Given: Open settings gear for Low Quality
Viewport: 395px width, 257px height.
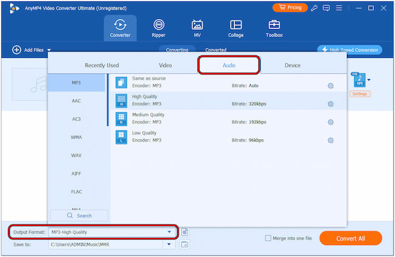Looking at the screenshot, I should tap(330, 140).
